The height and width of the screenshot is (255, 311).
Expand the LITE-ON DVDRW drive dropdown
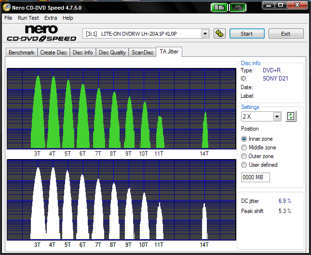[x=205, y=34]
